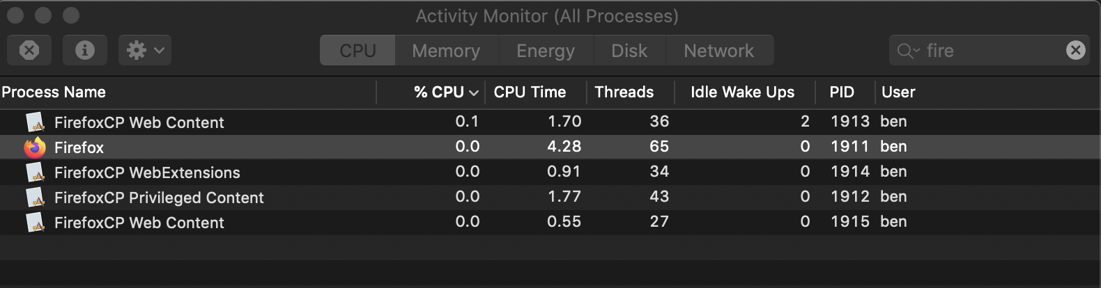Viewport: 1101px width, 288px height.
Task: Sort by Idle Wake Ups column
Action: [x=742, y=93]
